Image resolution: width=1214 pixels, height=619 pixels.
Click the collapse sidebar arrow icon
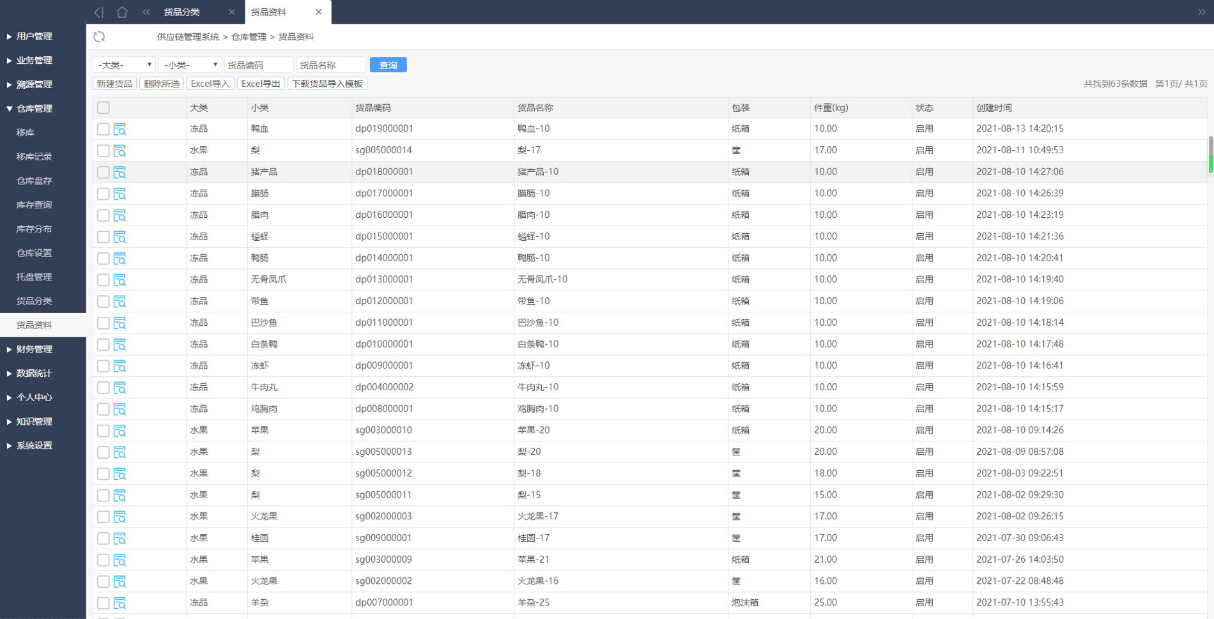pos(98,12)
